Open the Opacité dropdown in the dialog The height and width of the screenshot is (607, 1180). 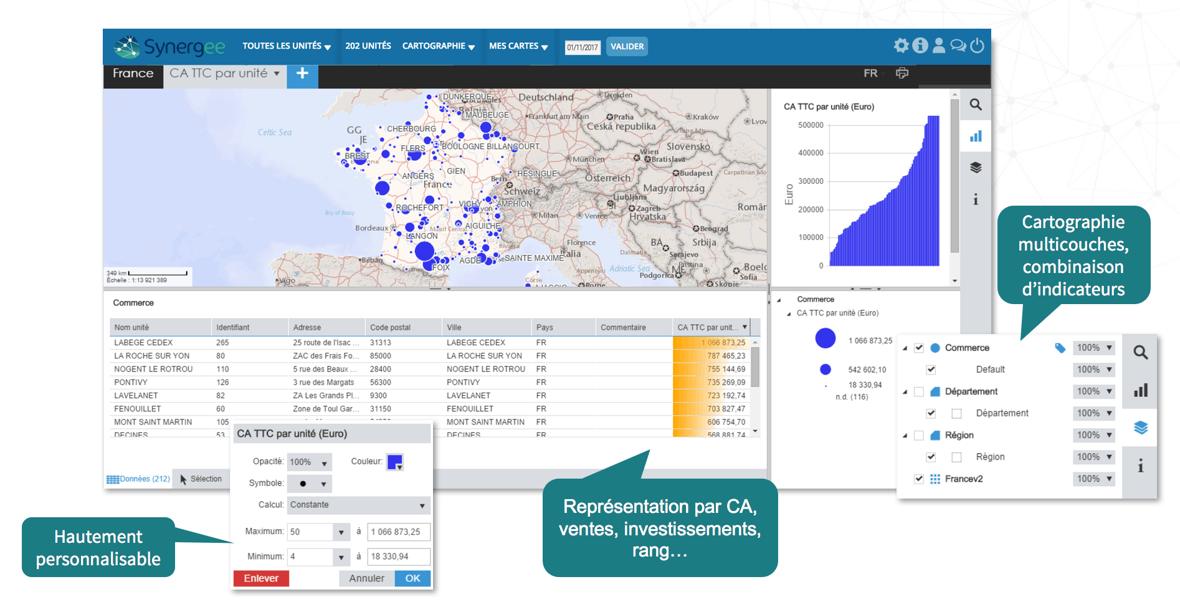[x=309, y=462]
